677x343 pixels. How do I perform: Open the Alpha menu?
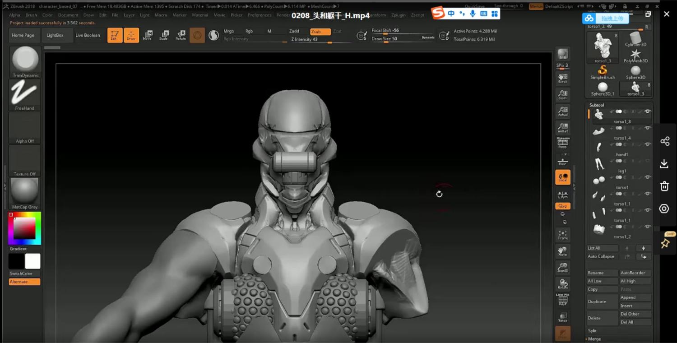[x=14, y=15]
